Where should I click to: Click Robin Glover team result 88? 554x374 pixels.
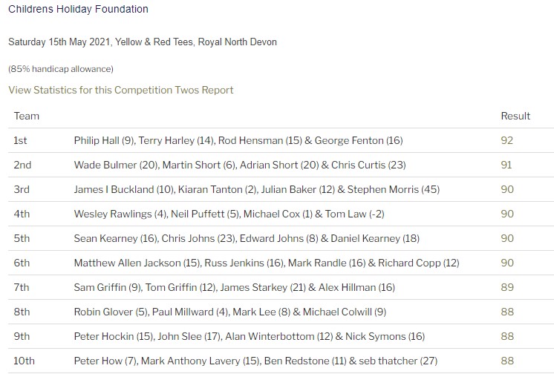click(x=507, y=312)
